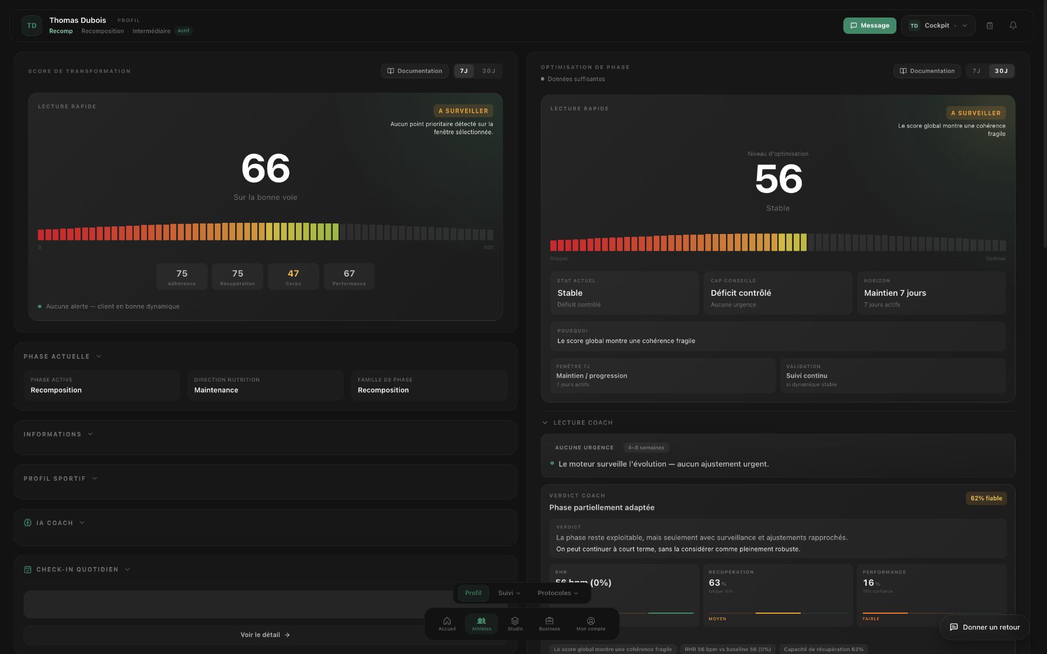Click the transformation score gauge bar

tap(266, 232)
